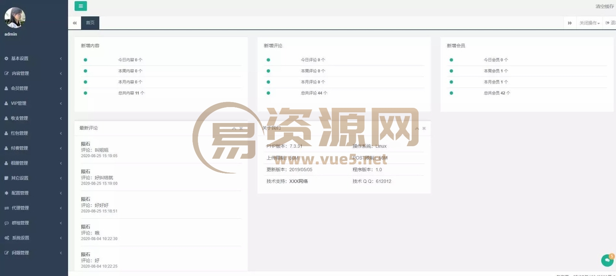This screenshot has height=276, width=616.
Task: Click the 会员管理 user icon
Action: [x=6, y=88]
